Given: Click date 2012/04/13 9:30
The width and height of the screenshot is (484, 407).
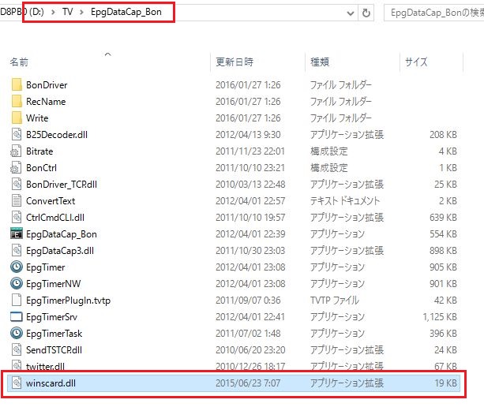Looking at the screenshot, I should [x=248, y=135].
